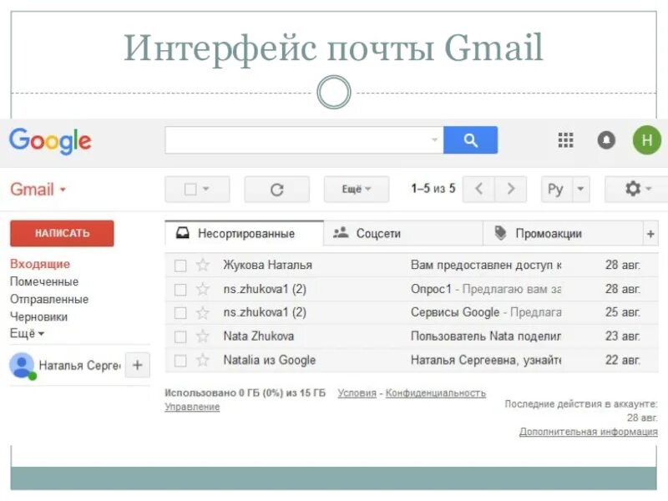Tick the checkbox for Опрос1 message
This screenshot has height=501, width=668.
180,290
